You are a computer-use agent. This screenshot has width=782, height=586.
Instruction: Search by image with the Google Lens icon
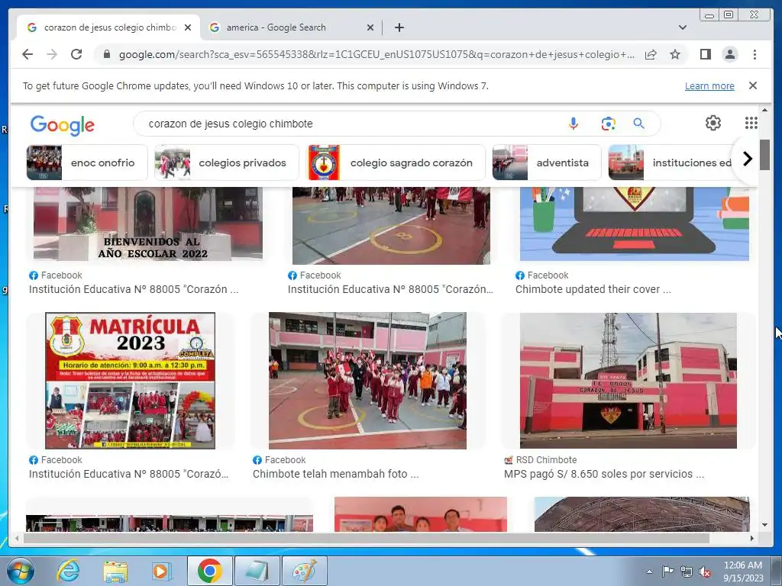(x=608, y=124)
